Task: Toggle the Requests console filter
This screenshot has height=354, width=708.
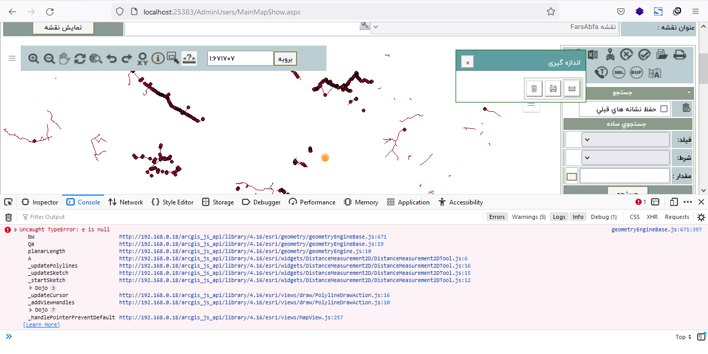Action: tap(677, 217)
